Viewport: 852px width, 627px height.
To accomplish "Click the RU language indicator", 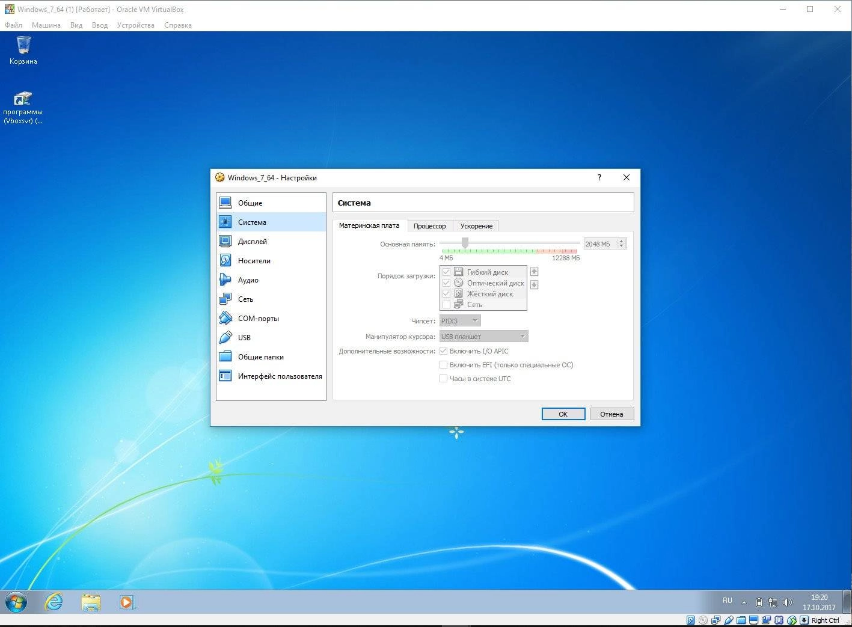I will (x=728, y=601).
